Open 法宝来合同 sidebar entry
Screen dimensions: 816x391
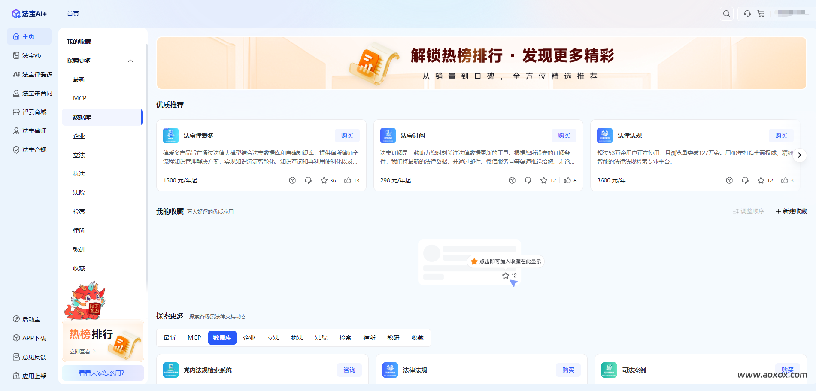click(x=33, y=93)
